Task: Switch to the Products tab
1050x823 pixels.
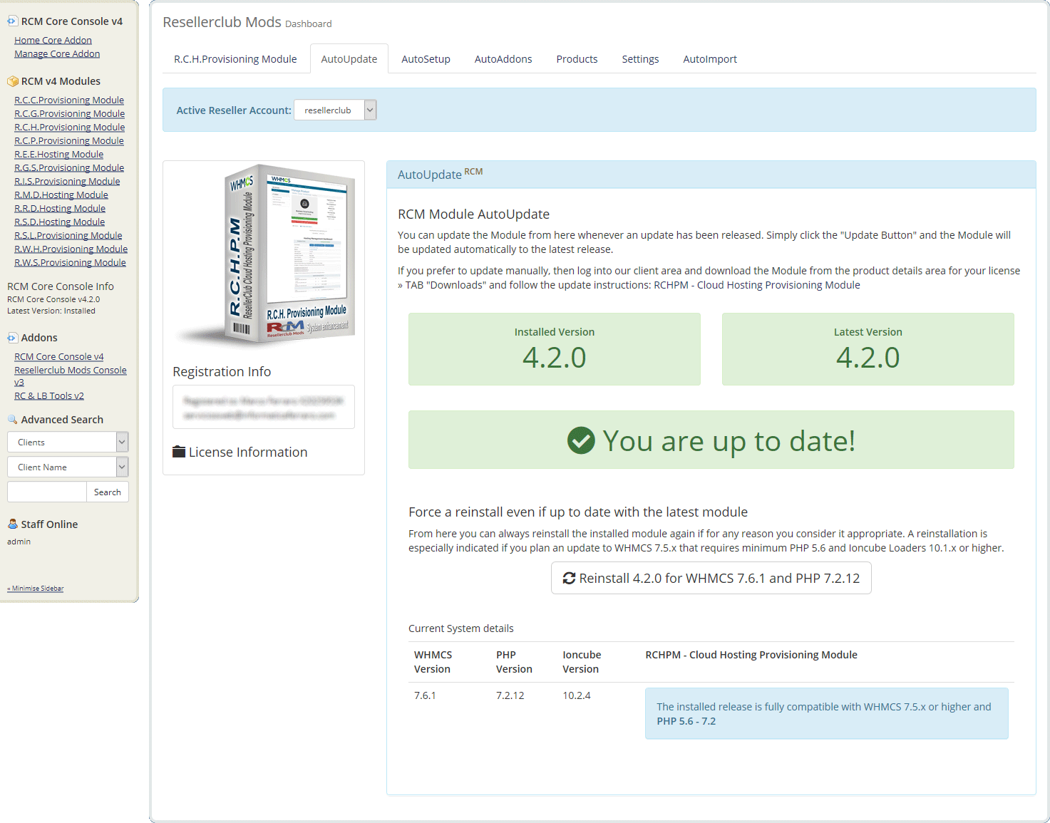Action: point(577,59)
